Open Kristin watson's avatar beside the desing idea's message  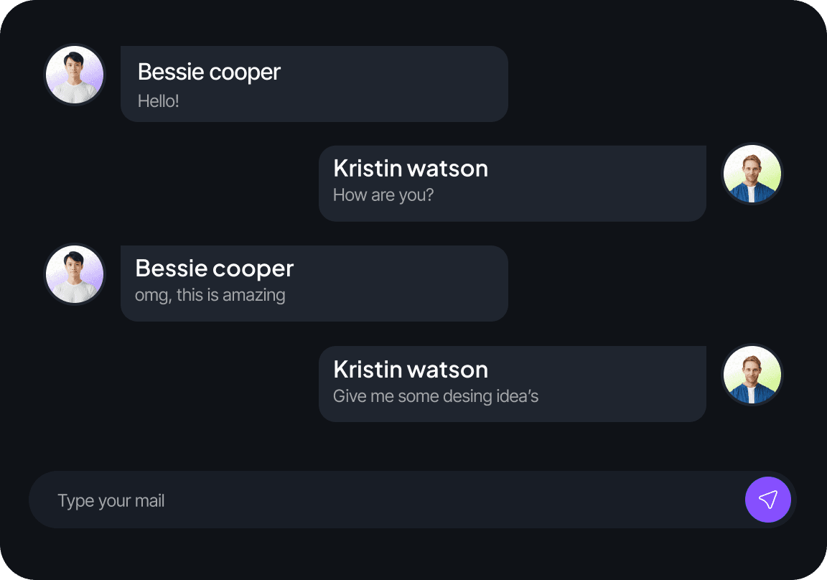(752, 375)
